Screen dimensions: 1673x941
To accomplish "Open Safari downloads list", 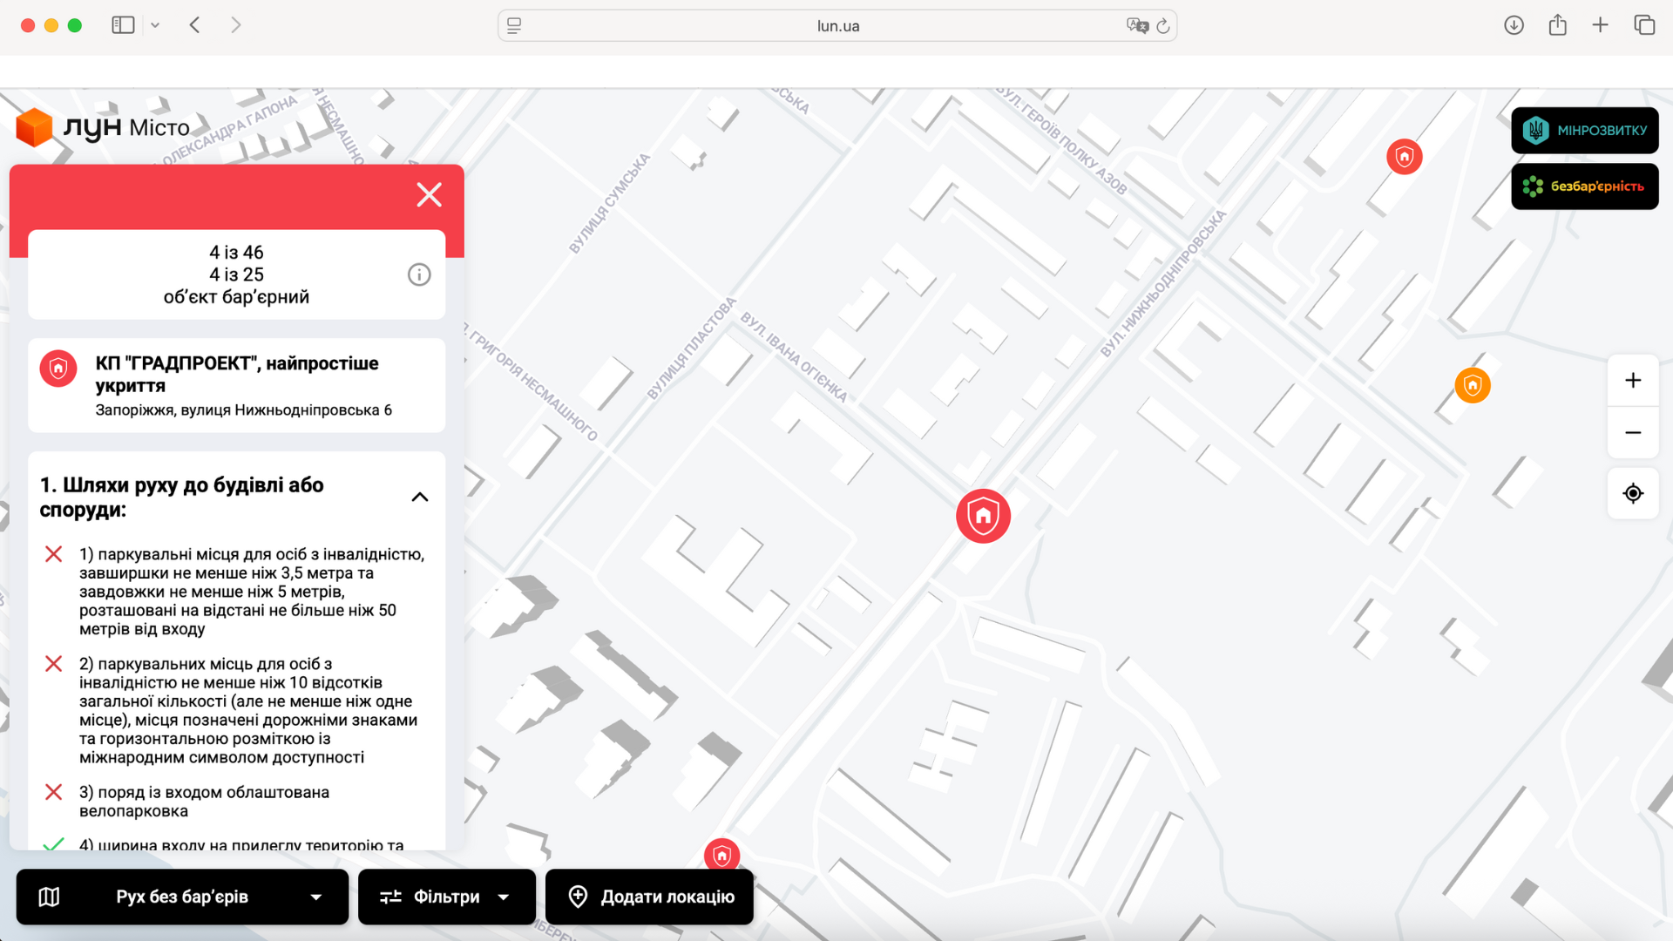I will pos(1514,25).
